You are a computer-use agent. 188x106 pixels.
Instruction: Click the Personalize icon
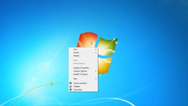(70, 90)
